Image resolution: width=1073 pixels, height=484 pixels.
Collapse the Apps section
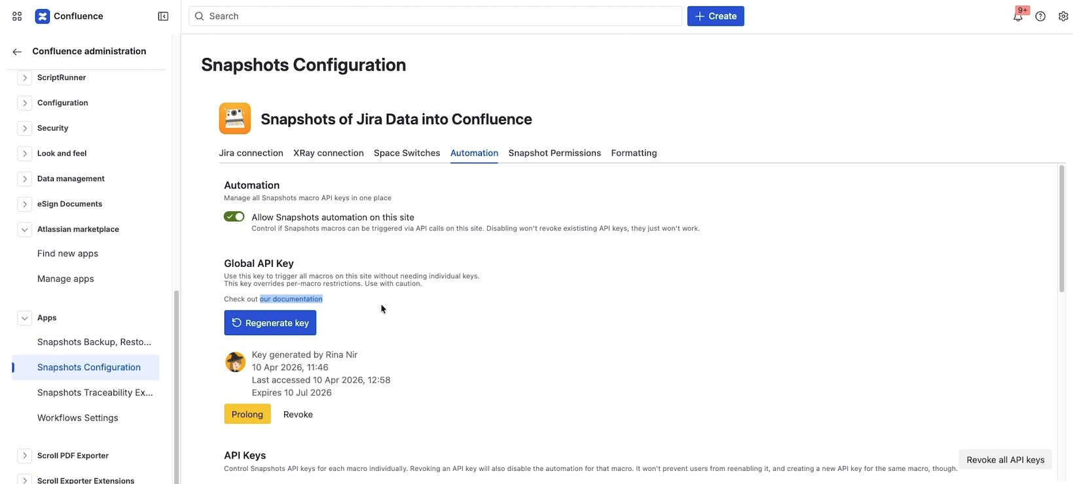point(24,318)
